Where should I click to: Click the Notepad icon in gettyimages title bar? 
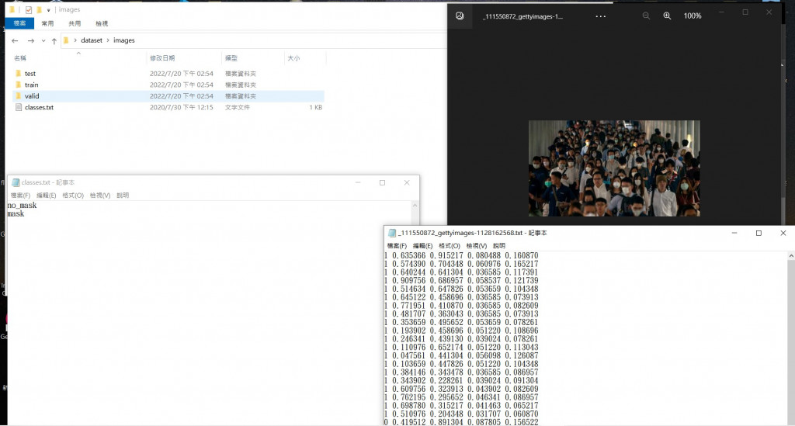[x=392, y=233]
